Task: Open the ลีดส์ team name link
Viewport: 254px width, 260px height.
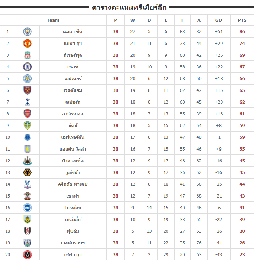Action: pyautogui.click(x=73, y=126)
